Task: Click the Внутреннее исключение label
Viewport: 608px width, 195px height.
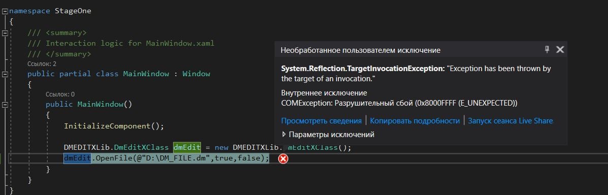Action: (x=324, y=93)
